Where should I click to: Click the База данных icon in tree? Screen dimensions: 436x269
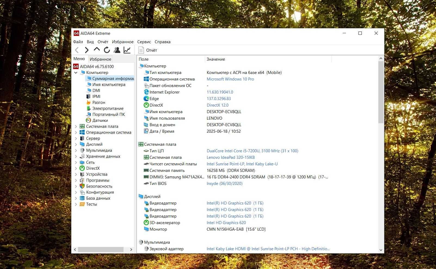(x=82, y=198)
